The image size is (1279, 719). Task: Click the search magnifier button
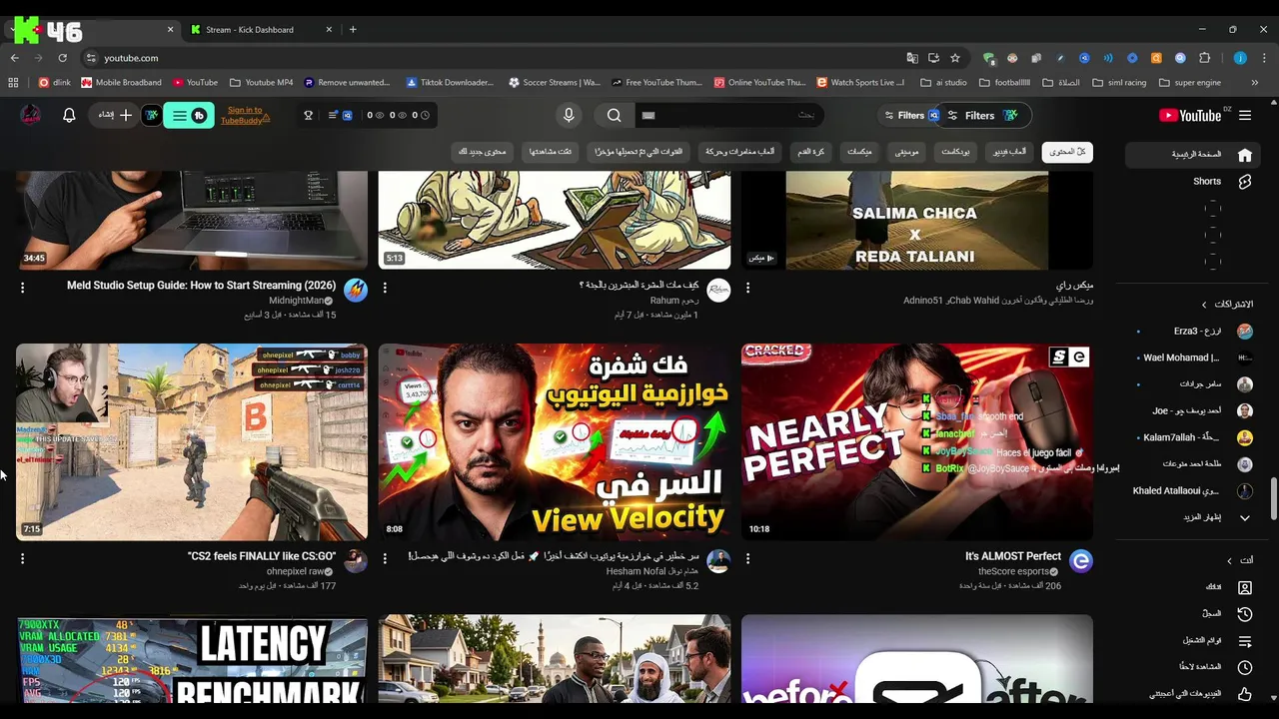(x=615, y=115)
